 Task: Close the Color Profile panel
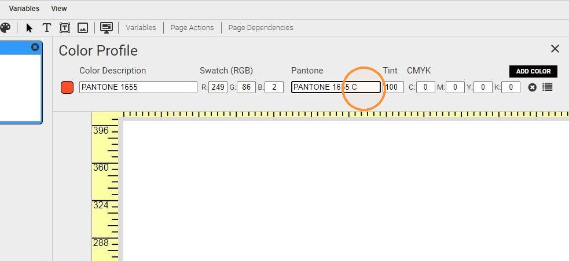pos(555,49)
